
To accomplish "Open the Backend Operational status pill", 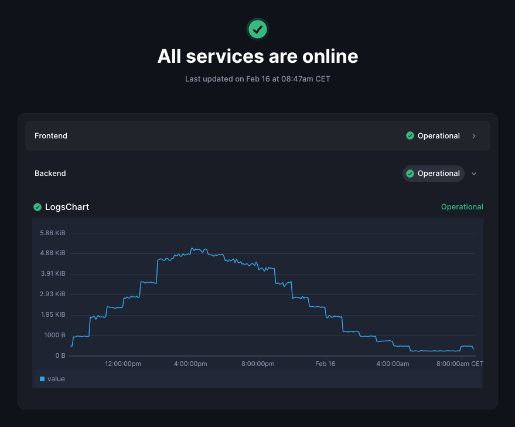I will coord(434,174).
